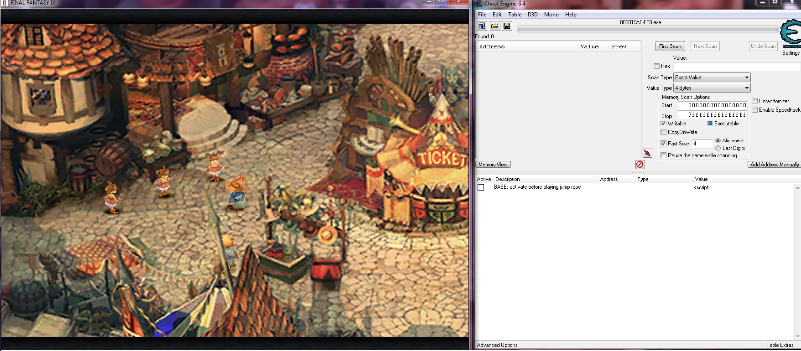Open the process list (computer icon)
The width and height of the screenshot is (801, 351).
tap(482, 26)
